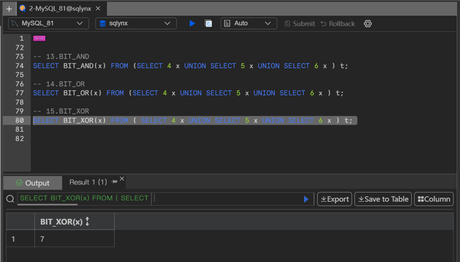The height and width of the screenshot is (262, 460).
Task: Click the BIT_XOR(x) column header
Action: click(74, 222)
